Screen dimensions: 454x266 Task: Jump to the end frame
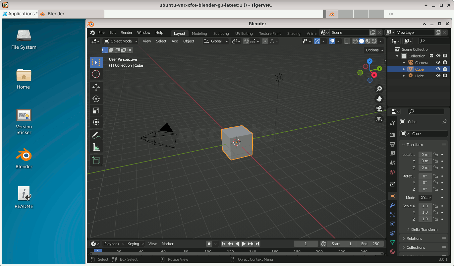click(257, 244)
